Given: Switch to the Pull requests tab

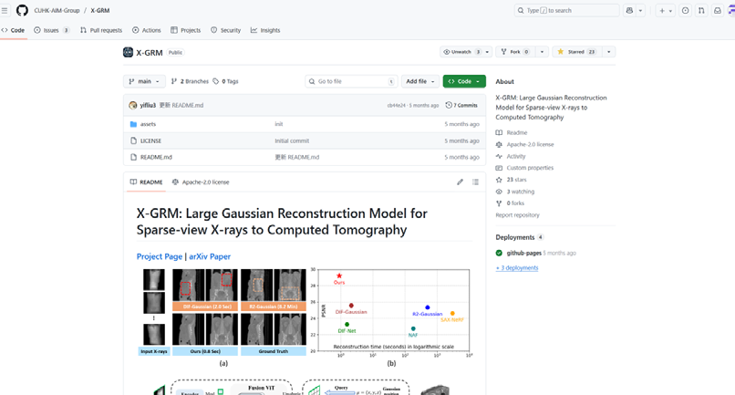Looking at the screenshot, I should click(101, 30).
